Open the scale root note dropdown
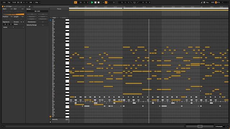 (11, 27)
